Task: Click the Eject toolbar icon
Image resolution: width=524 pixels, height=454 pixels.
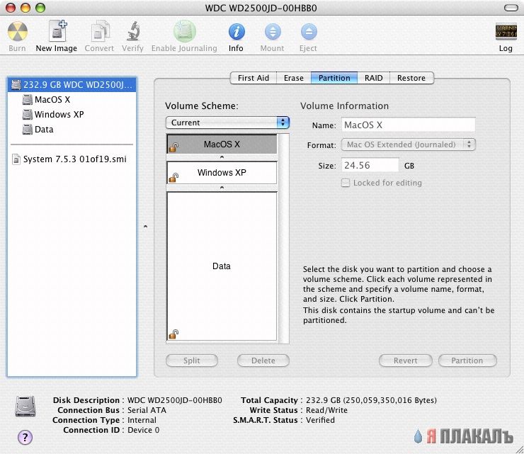Action: 309,32
